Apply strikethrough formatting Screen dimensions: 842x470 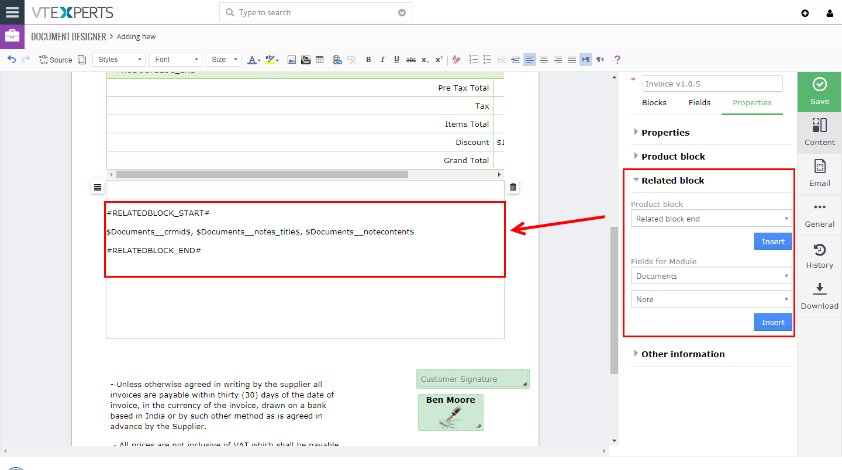411,59
